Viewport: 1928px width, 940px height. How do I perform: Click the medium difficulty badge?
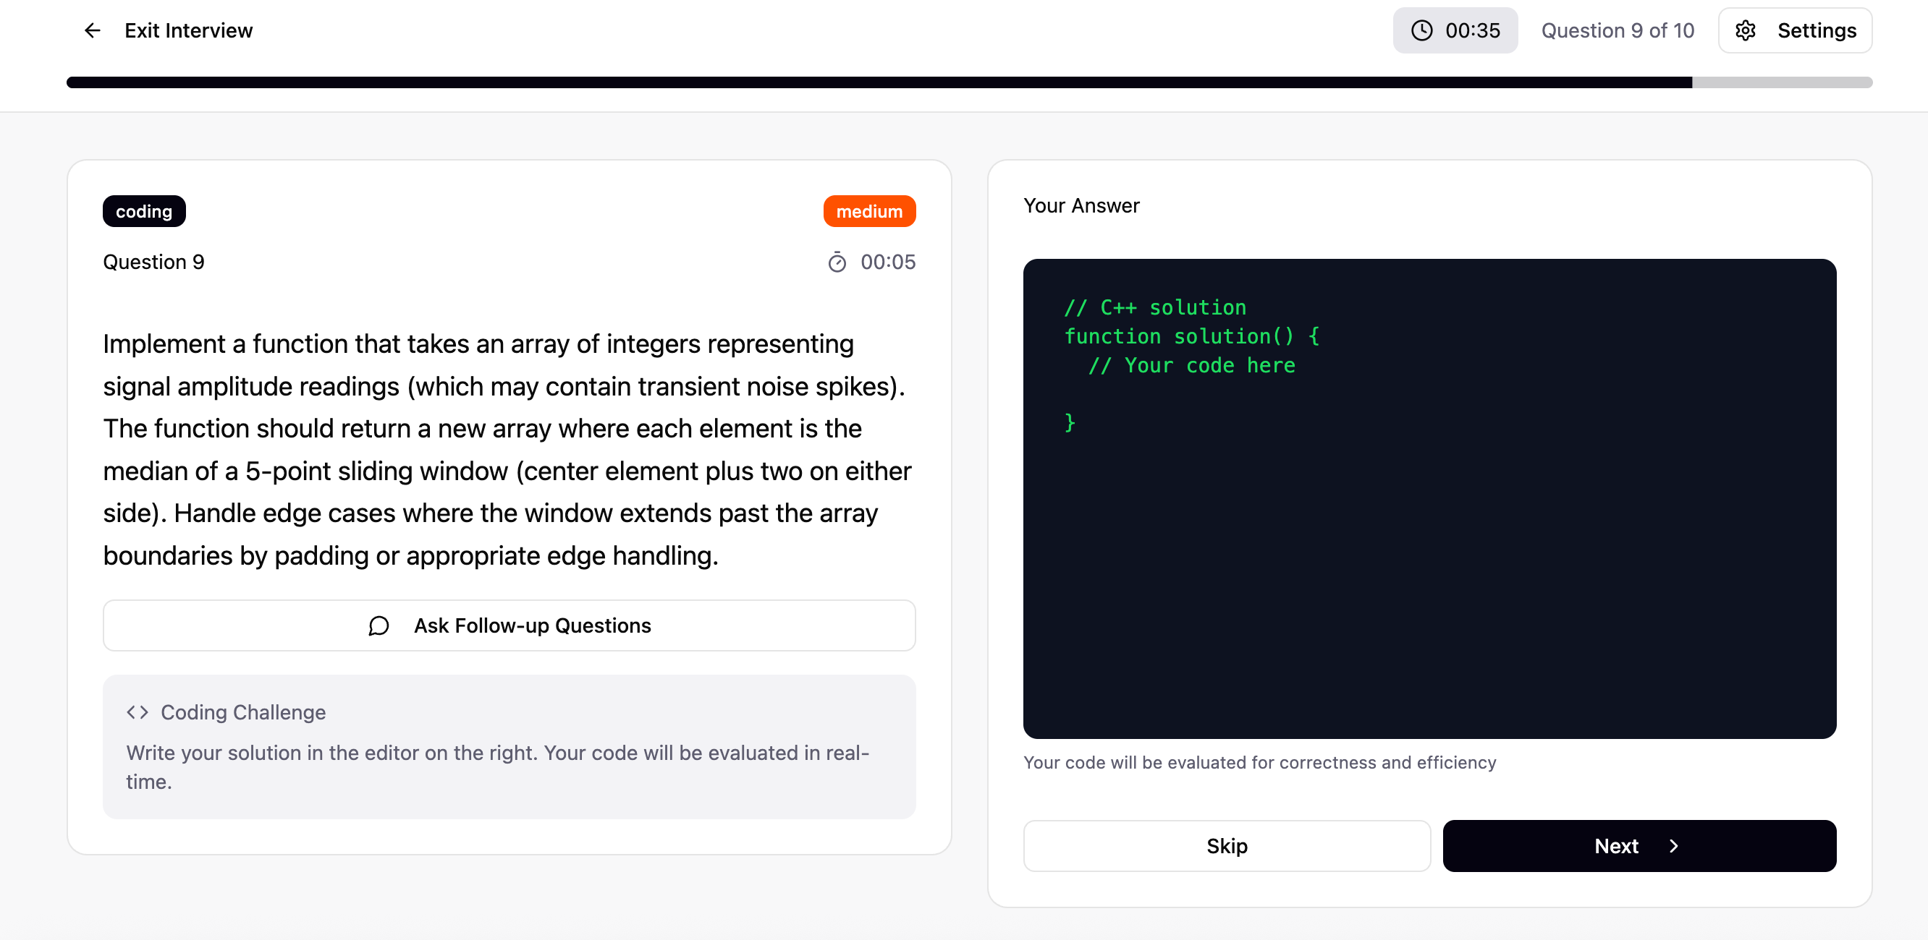pos(868,212)
